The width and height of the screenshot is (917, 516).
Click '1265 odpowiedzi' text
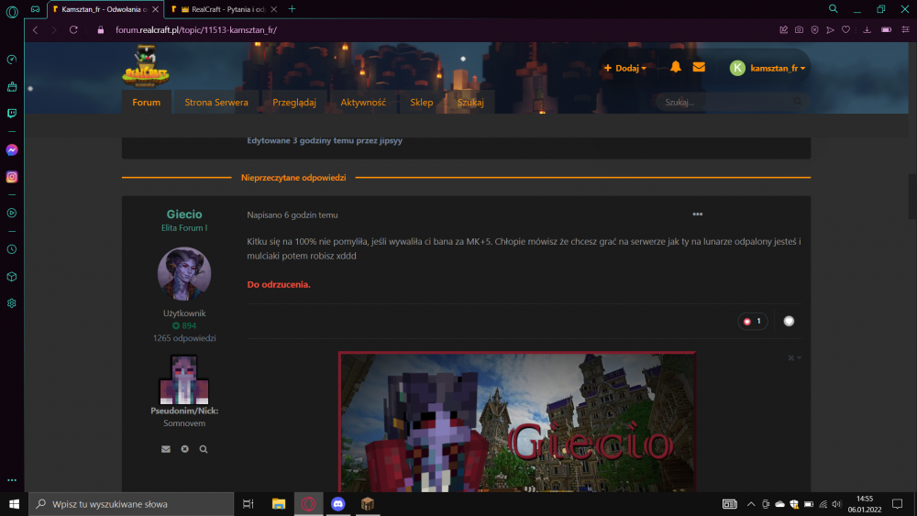[x=184, y=338]
